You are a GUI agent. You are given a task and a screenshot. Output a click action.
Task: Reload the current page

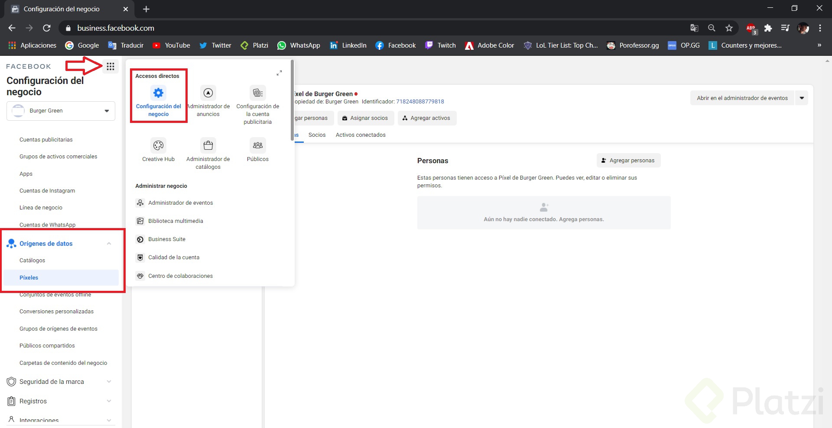coord(47,28)
